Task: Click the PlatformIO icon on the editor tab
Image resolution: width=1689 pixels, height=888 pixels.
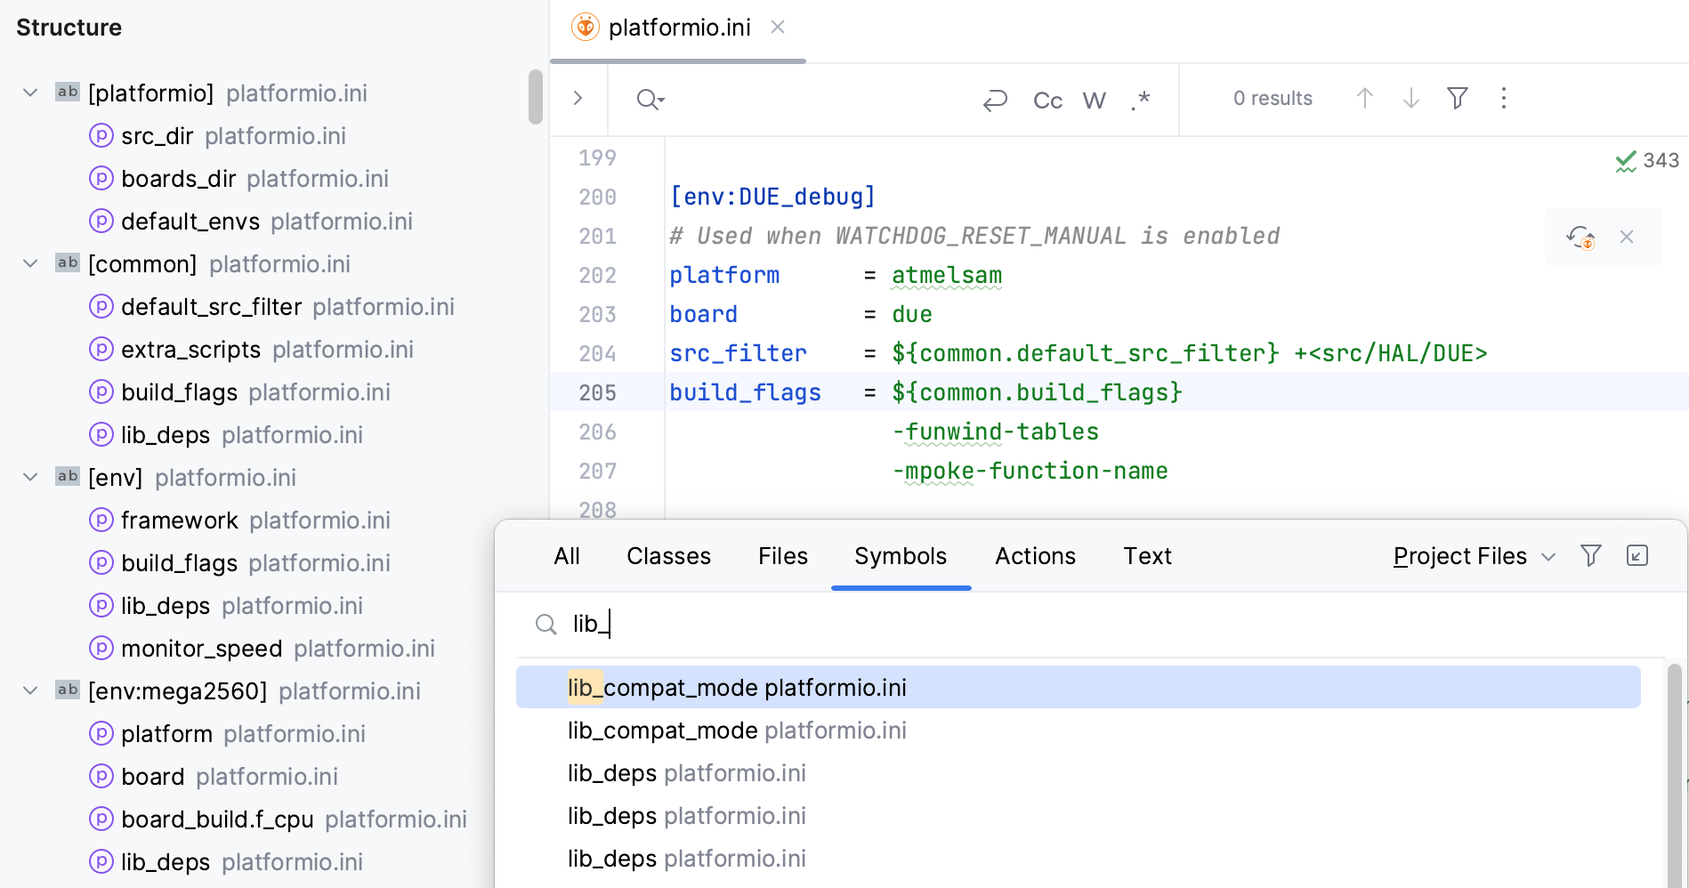Action: pos(586,27)
